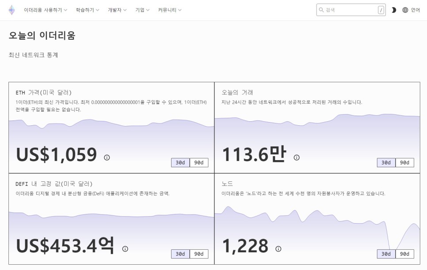
Task: Click the 오늘의 이더리움 heading
Action: [x=42, y=36]
